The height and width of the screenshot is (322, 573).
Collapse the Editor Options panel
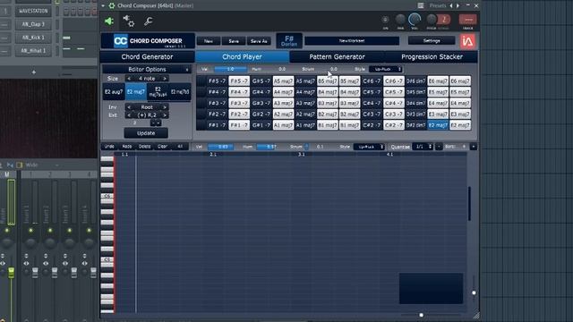tap(187, 70)
